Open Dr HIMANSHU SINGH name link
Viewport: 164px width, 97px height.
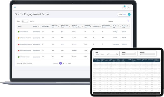(x=25, y=44)
